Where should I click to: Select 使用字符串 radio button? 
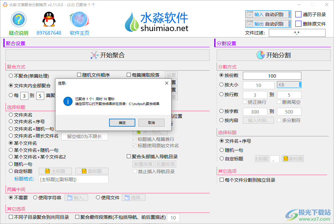point(35,198)
